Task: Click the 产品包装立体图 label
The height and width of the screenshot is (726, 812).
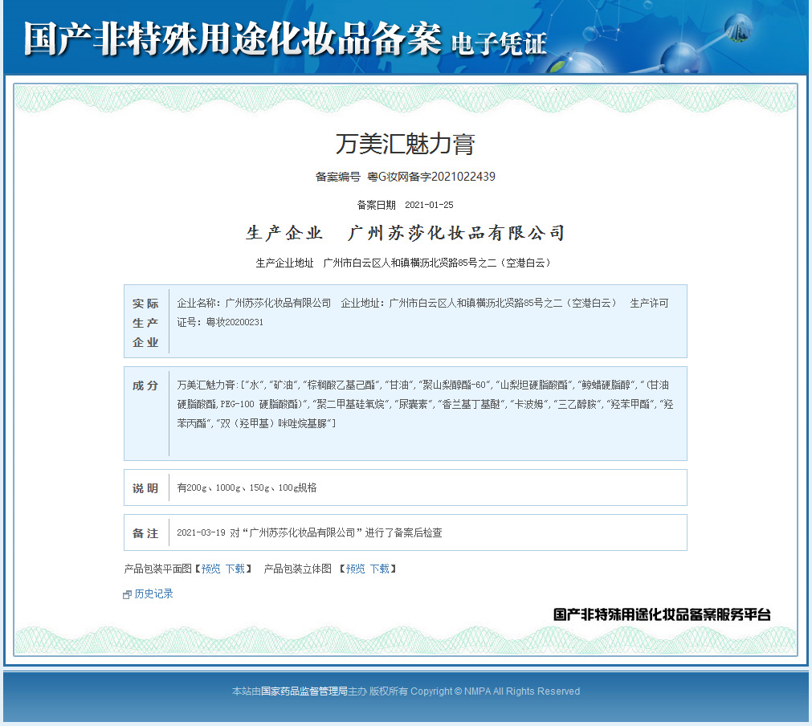Action: [296, 569]
